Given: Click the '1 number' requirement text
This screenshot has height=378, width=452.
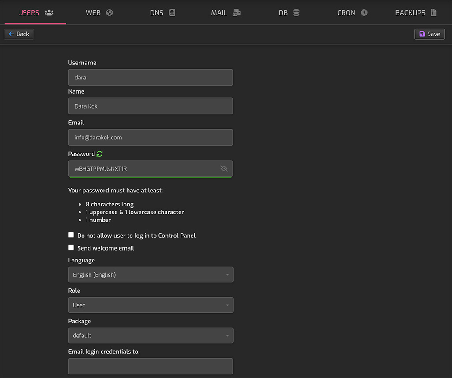Looking at the screenshot, I should [x=98, y=220].
